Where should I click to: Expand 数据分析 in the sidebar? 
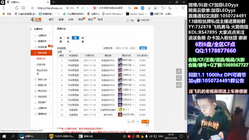(42, 85)
